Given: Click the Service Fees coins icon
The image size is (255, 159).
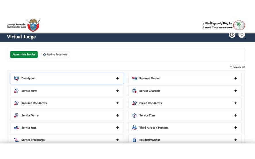Looking at the screenshot, I should (16, 128).
